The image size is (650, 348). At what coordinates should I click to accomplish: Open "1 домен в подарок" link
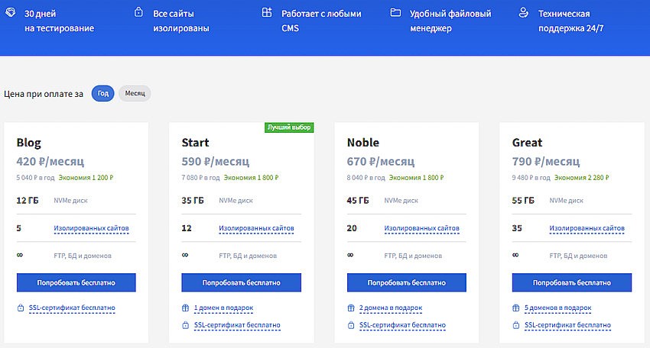coord(223,308)
